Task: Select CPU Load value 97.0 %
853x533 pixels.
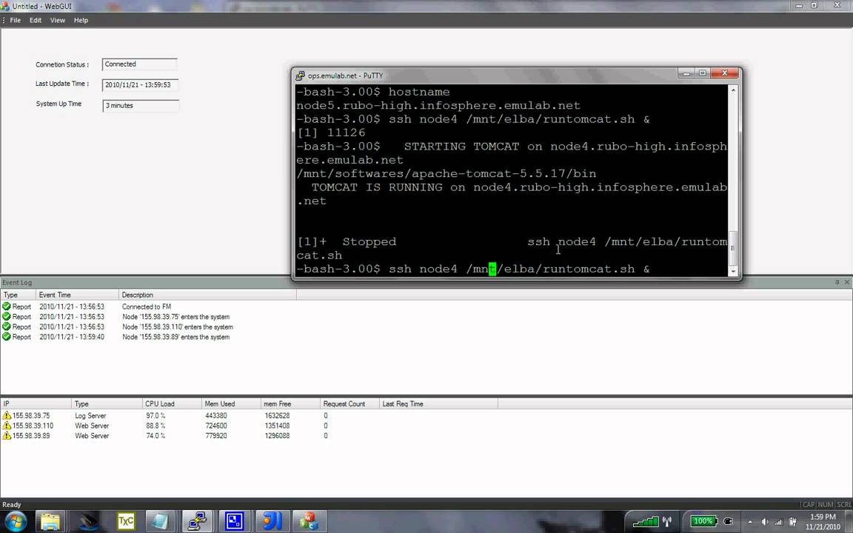Action: click(155, 415)
